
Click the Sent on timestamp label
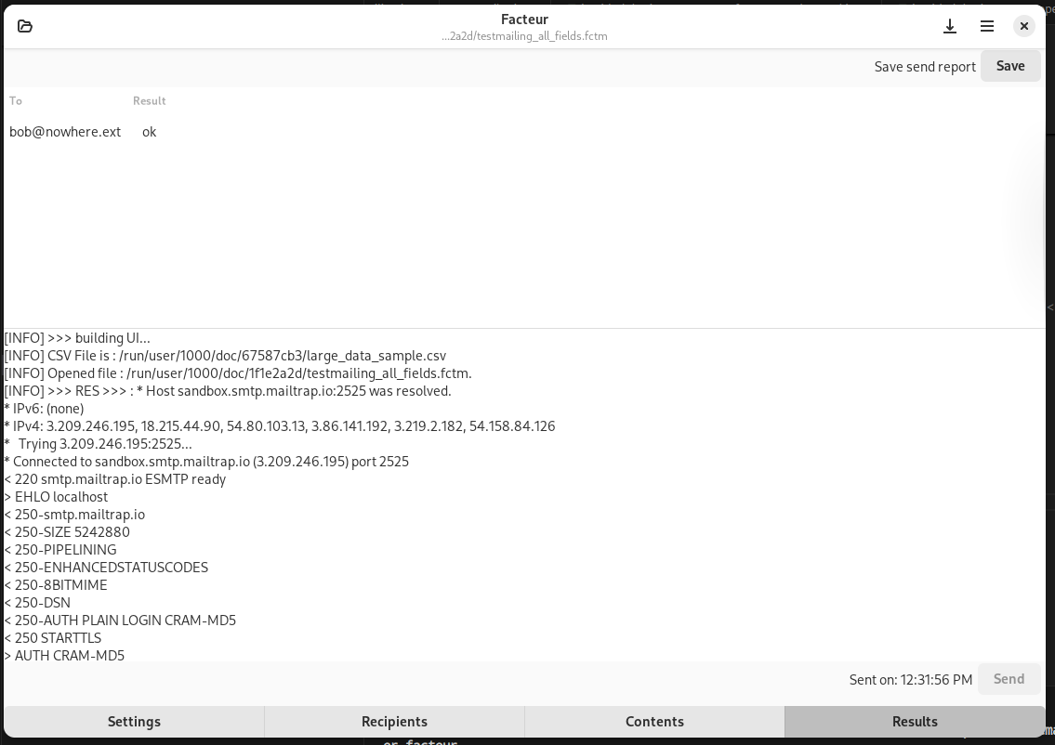(910, 680)
